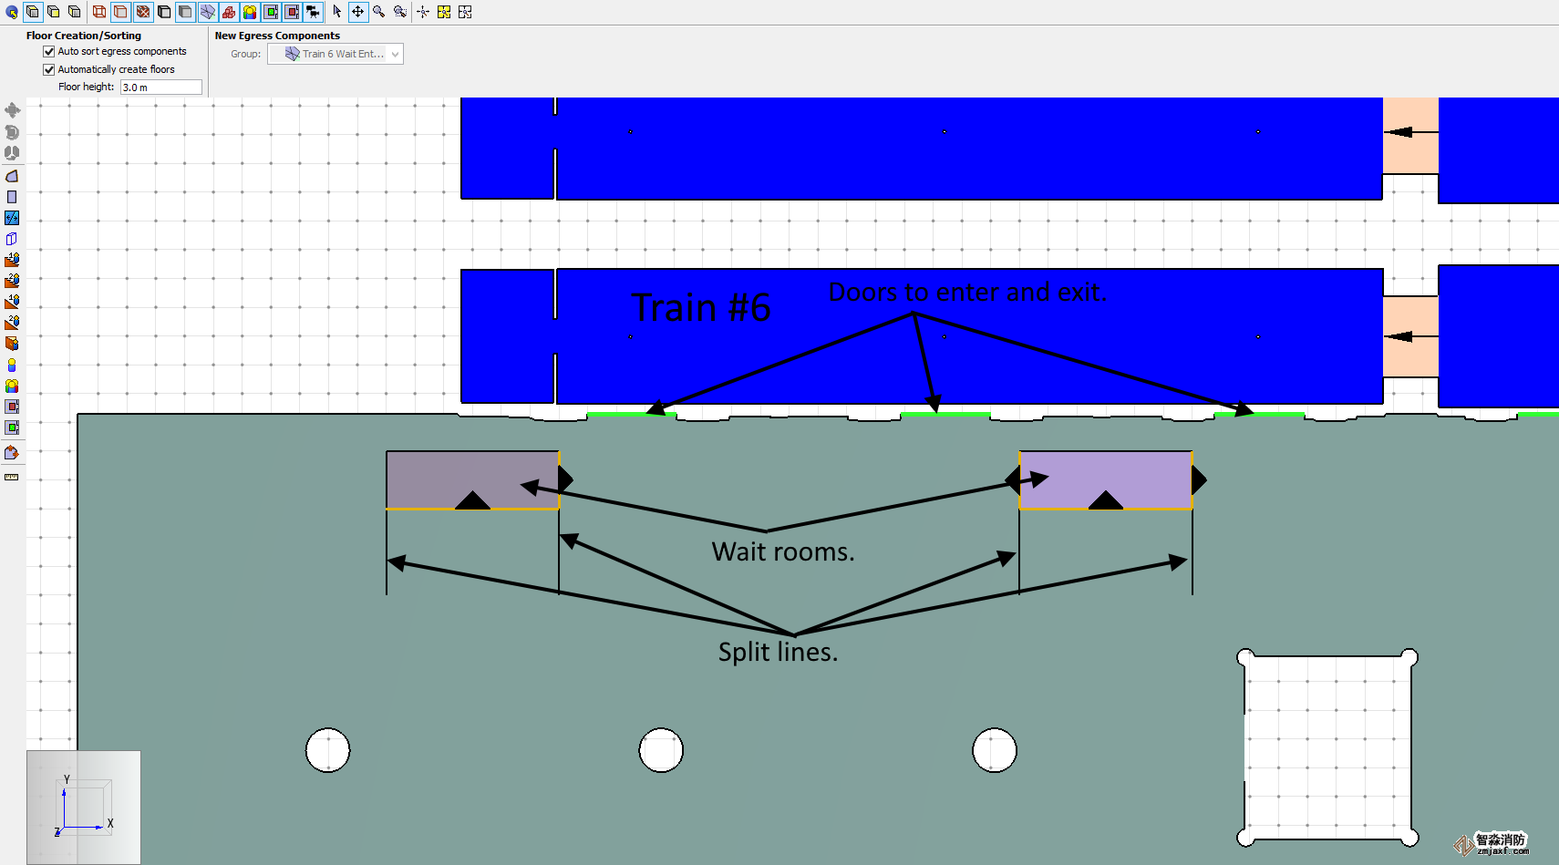Activate the pan view tool
Screen dimensions: 1559x865
pyautogui.click(x=357, y=12)
